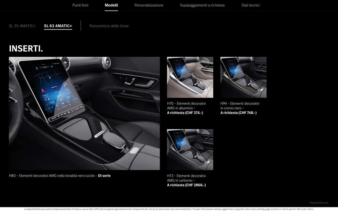Click the large H80 interior image
This screenshot has height=211, width=338.
84,113
